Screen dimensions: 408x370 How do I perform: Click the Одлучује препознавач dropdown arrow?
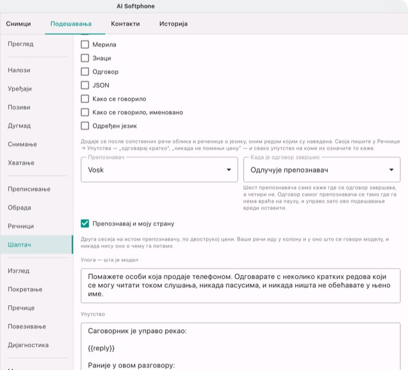point(391,170)
